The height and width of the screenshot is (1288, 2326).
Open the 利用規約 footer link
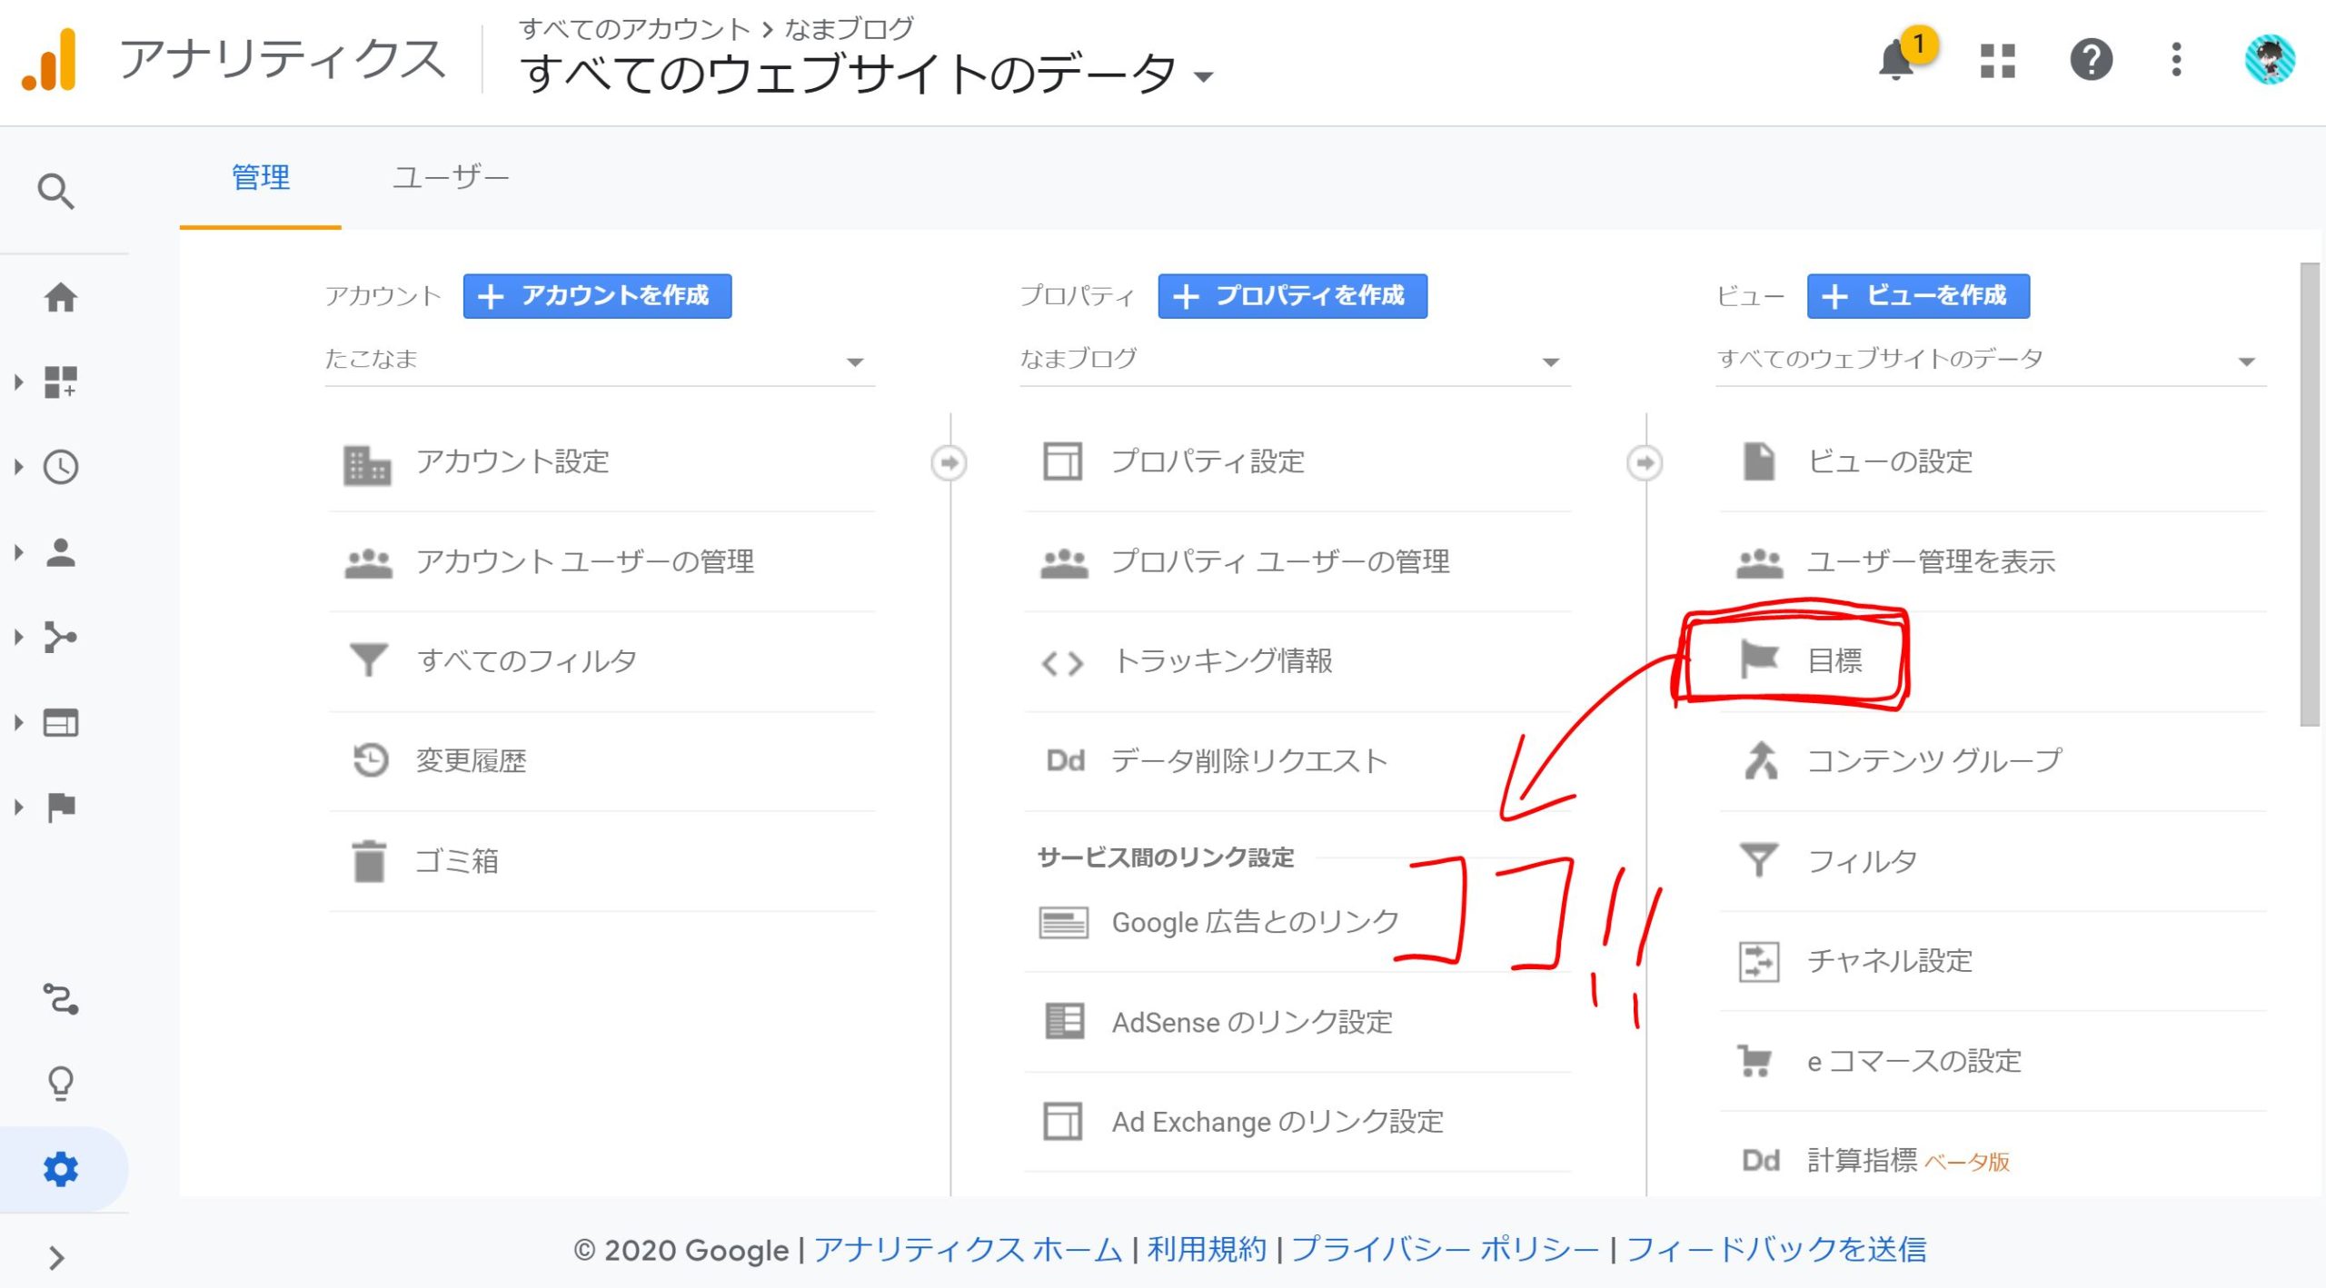click(1207, 1250)
